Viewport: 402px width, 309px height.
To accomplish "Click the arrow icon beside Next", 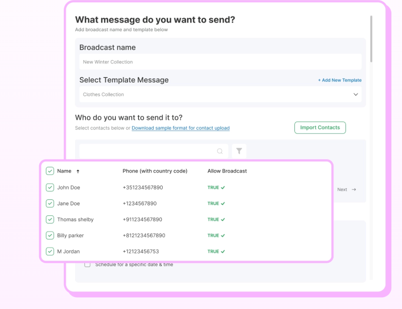I will pyautogui.click(x=353, y=189).
